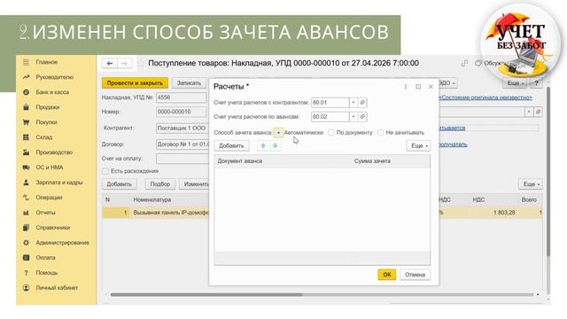This screenshot has height=319, width=567.
Task: Click the Сумма зачета column header
Action: tap(391, 161)
